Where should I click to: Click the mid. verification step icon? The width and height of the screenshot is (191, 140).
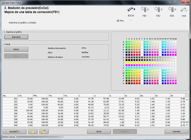point(184,10)
